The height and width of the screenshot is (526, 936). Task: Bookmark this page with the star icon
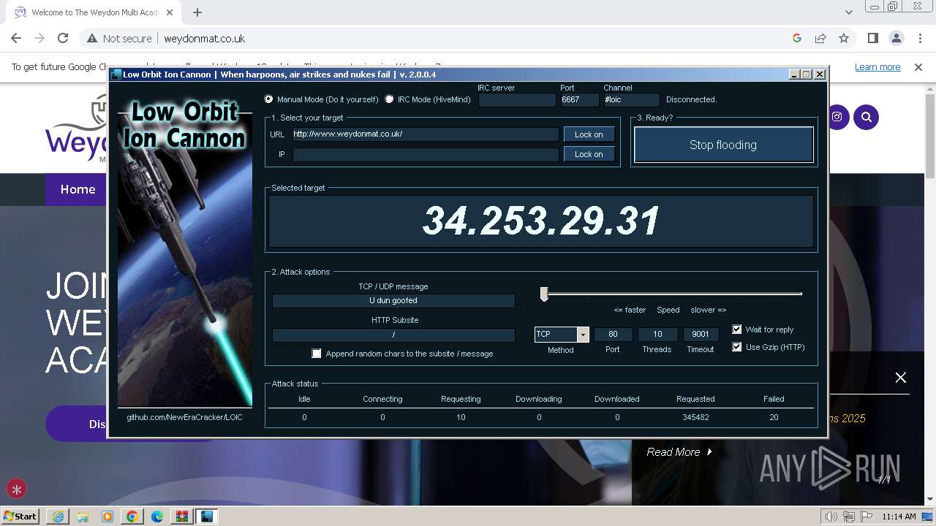(x=844, y=39)
